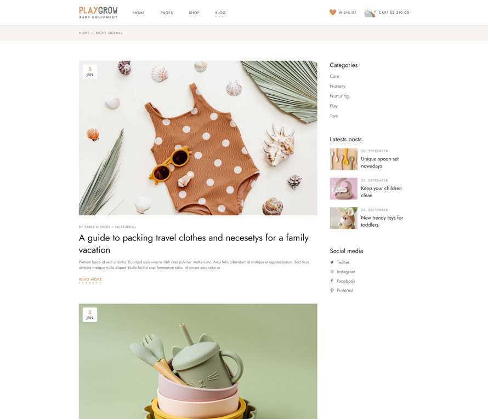Viewport: 488px width, 419px height.
Task: Click Read More under travel clothes post
Action: 90,280
